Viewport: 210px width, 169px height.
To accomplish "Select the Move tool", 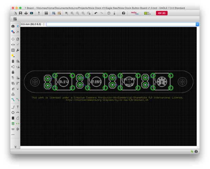I will click(x=13, y=39).
